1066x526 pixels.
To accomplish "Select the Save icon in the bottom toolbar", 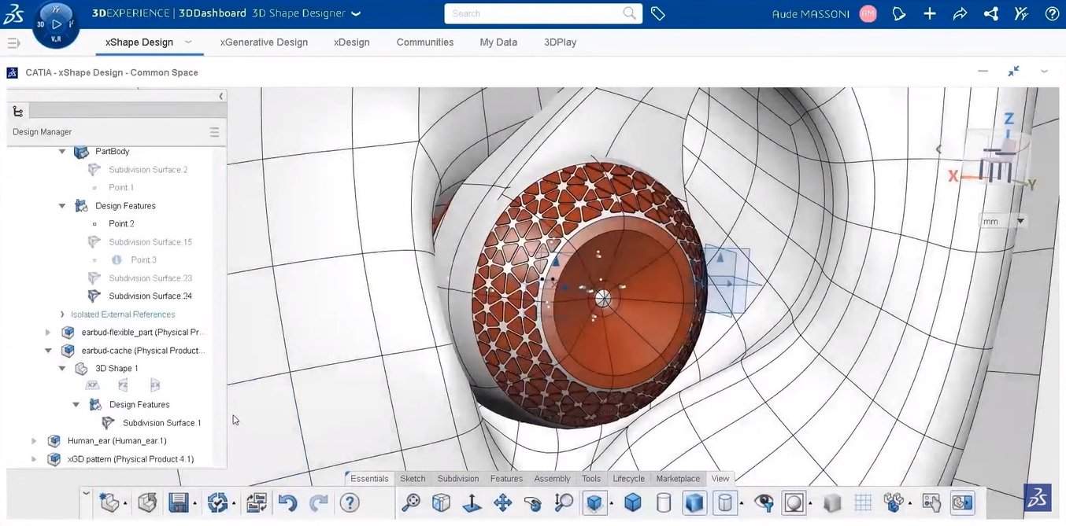I will [x=179, y=502].
